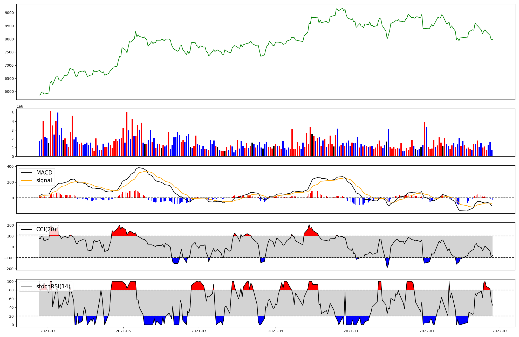
Task: Click the 1e6 volume scale label
Action: coord(20,107)
